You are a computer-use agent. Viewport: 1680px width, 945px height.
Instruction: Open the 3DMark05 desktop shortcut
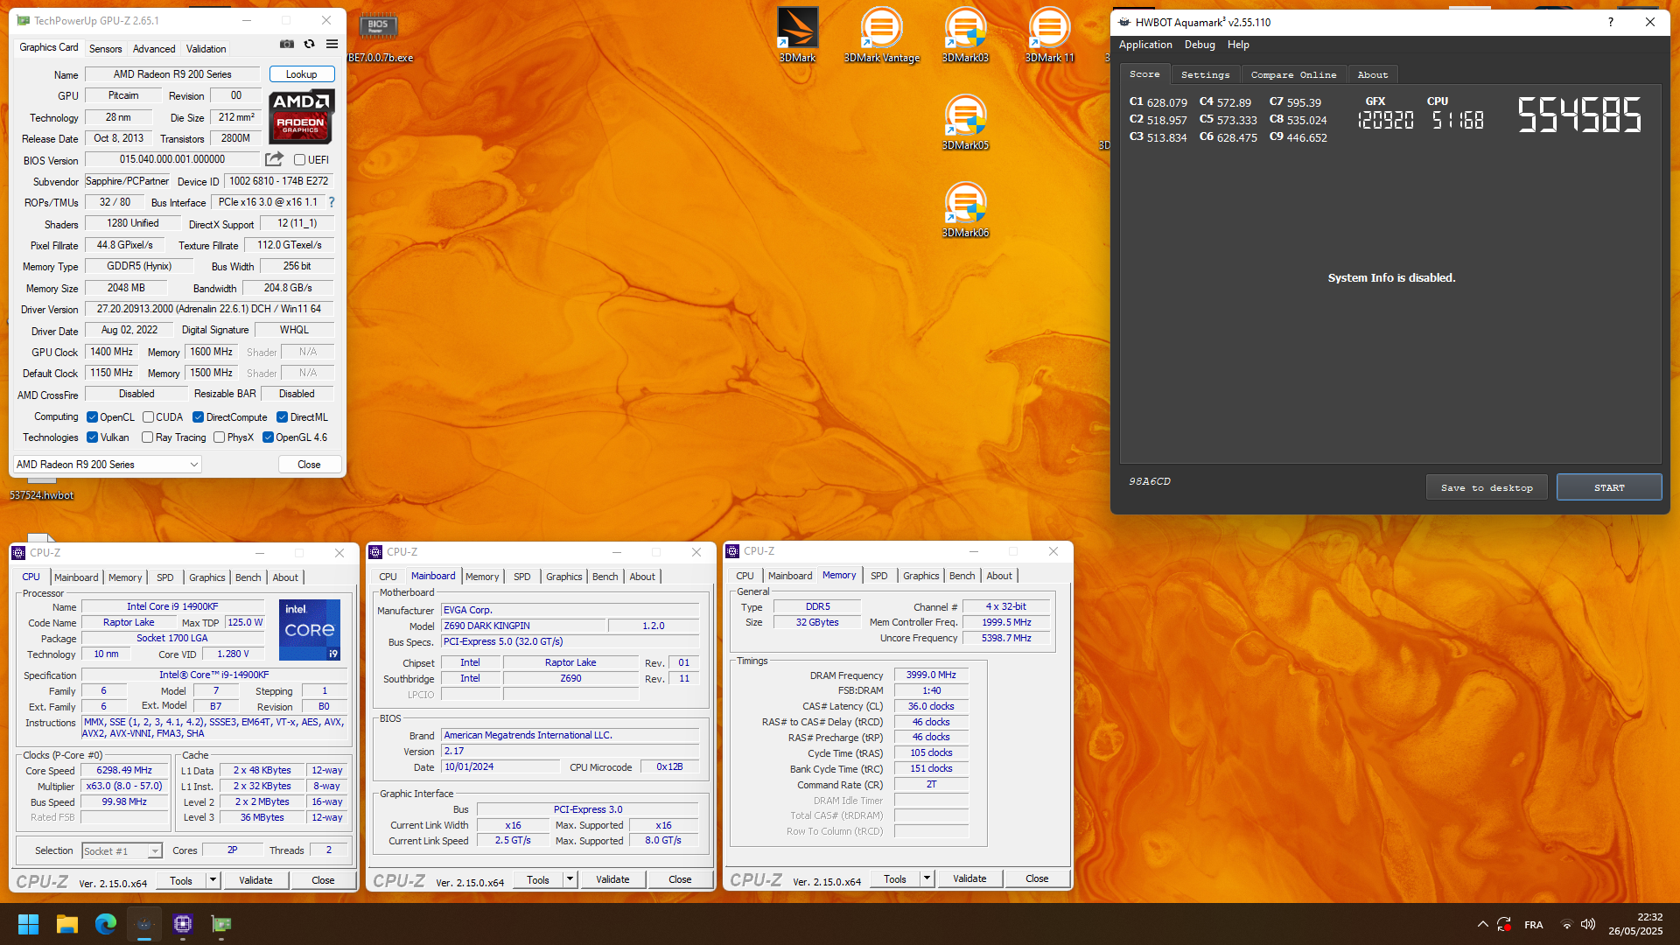(965, 122)
